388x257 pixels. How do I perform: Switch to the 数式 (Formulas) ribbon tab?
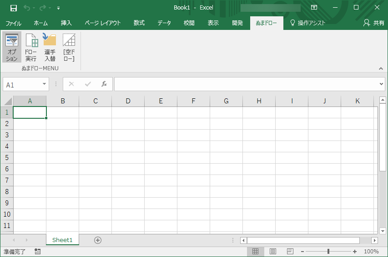tap(139, 23)
